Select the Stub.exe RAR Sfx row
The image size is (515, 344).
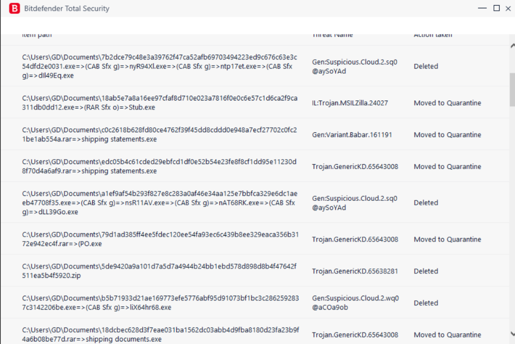(255, 102)
